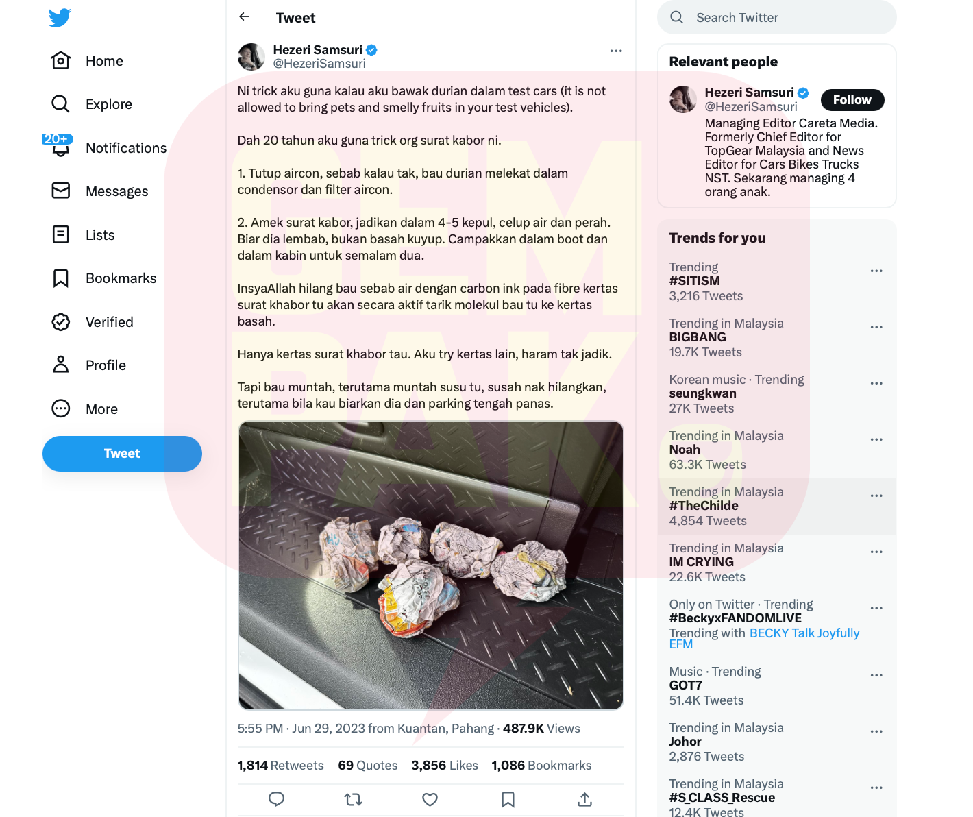
Task: Share the tweet via the upload icon
Action: coord(584,799)
